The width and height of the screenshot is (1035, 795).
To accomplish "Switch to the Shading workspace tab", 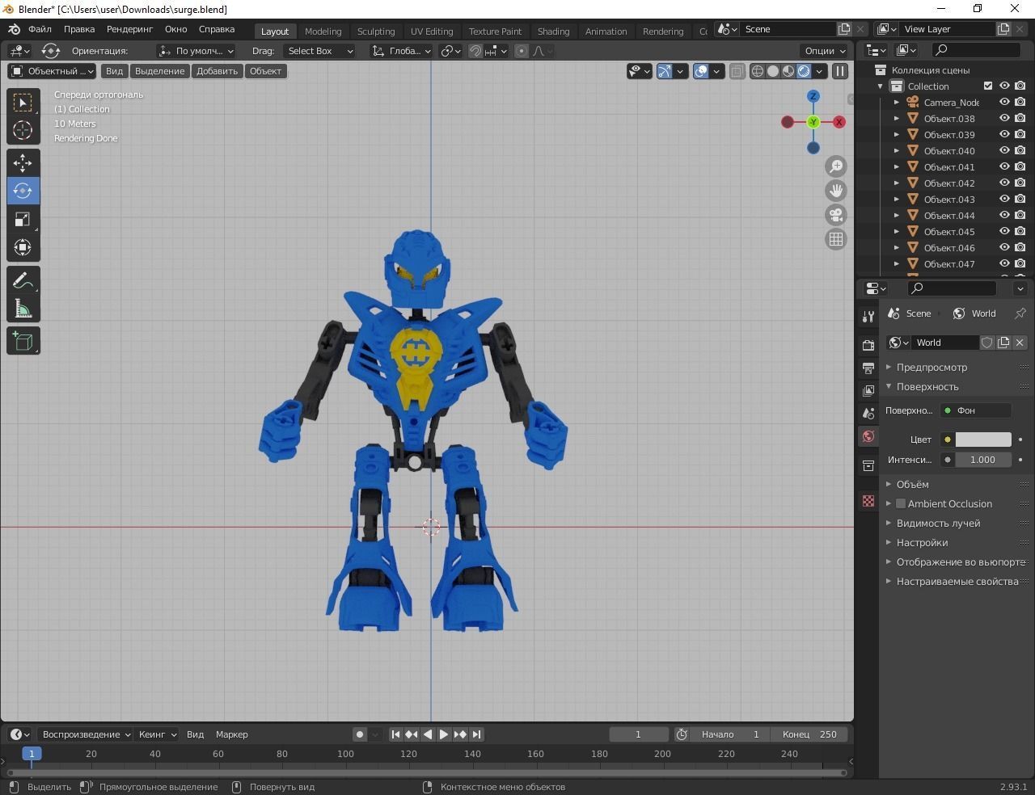I will tap(553, 31).
